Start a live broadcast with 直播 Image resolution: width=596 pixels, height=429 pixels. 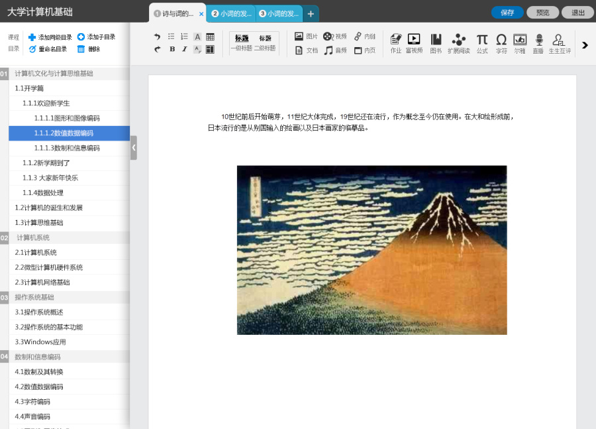tap(538, 43)
